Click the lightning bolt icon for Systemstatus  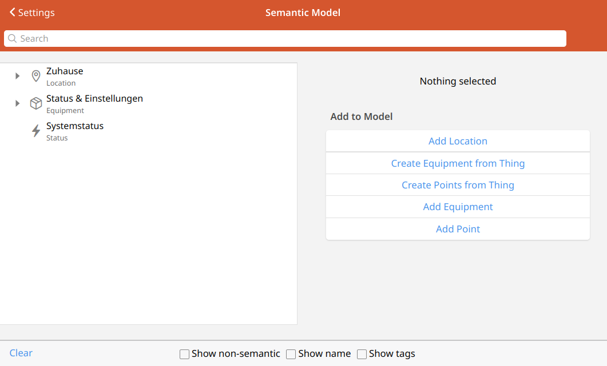(36, 131)
